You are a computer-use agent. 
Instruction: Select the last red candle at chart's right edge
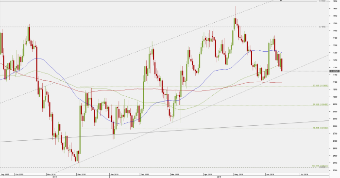[282, 65]
